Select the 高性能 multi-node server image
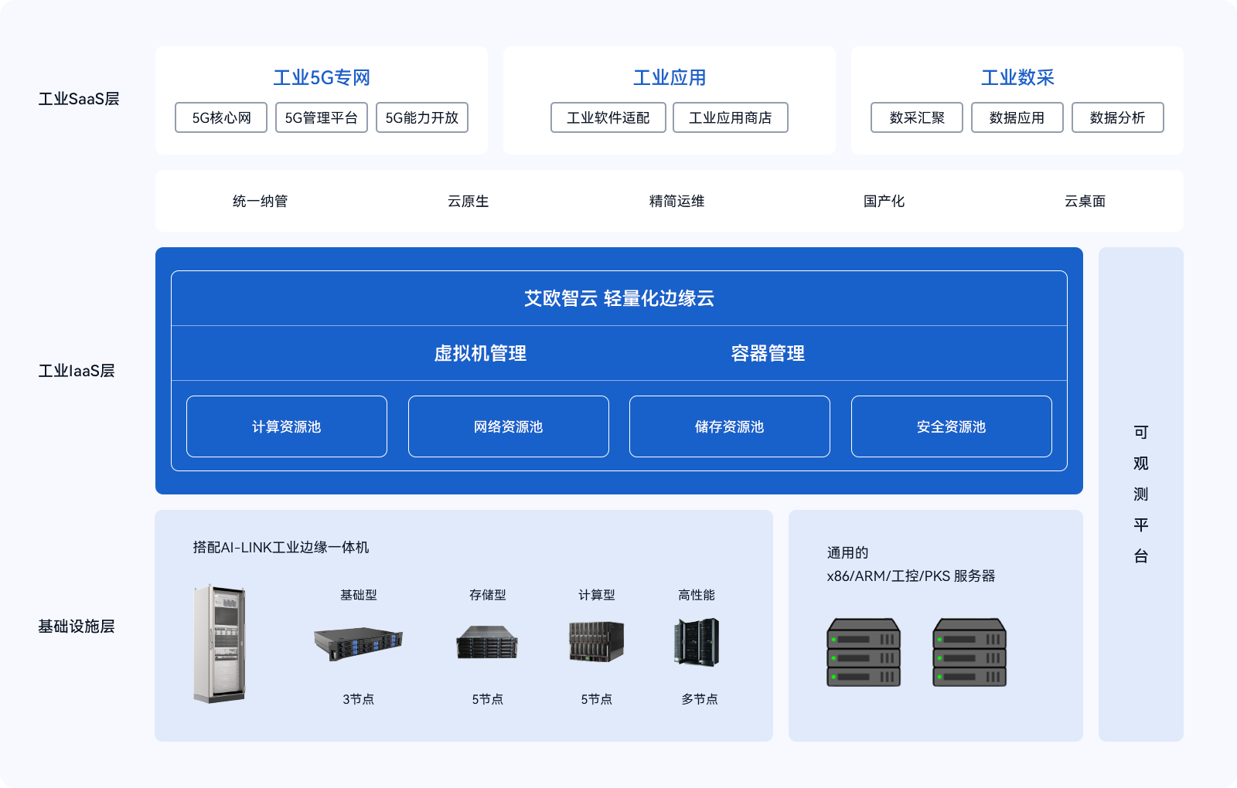Screen dimensions: 1237x788 [x=697, y=642]
